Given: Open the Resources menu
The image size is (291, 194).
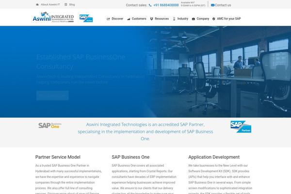Looking at the screenshot, I should coord(162,19).
